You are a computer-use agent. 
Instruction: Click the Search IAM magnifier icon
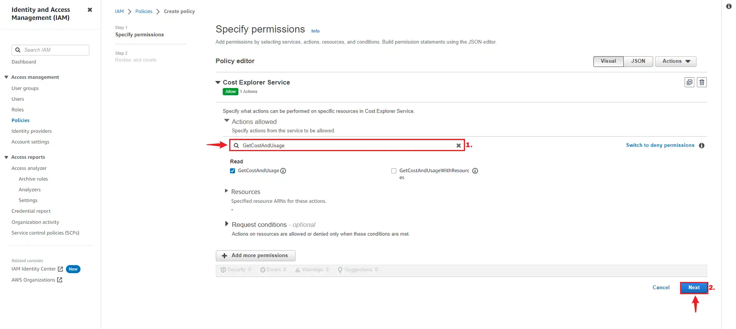pyautogui.click(x=18, y=50)
